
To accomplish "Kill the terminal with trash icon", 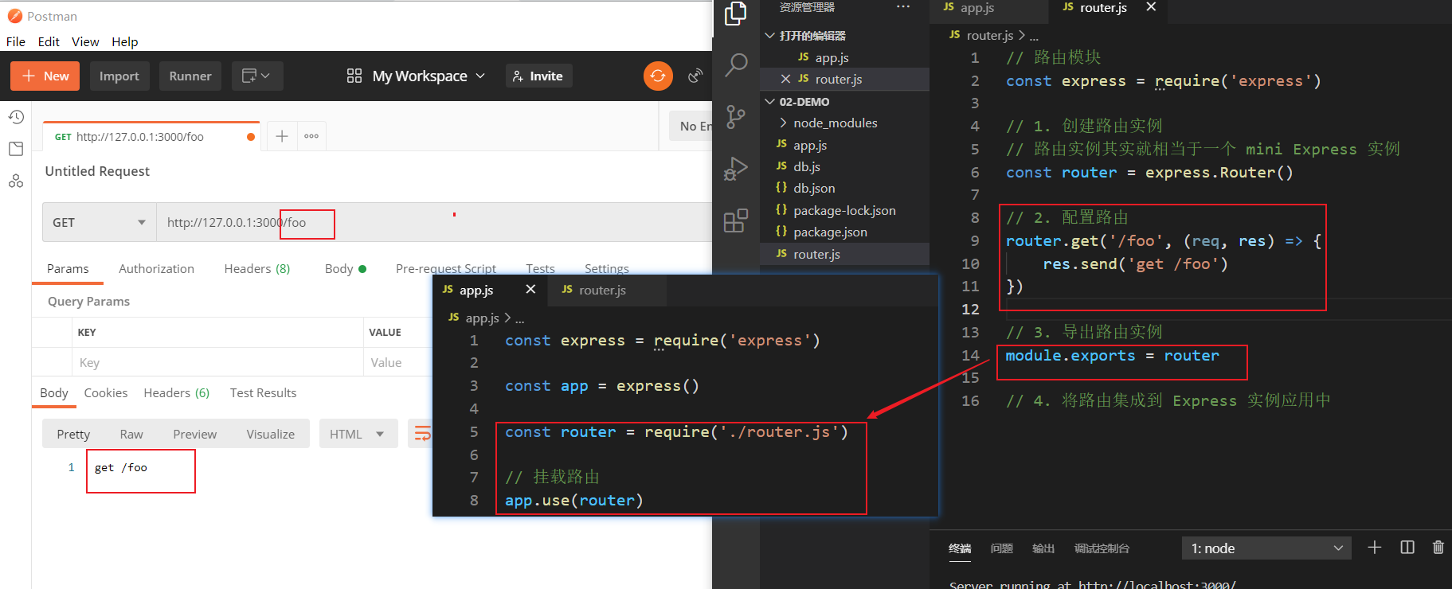I will [1438, 548].
